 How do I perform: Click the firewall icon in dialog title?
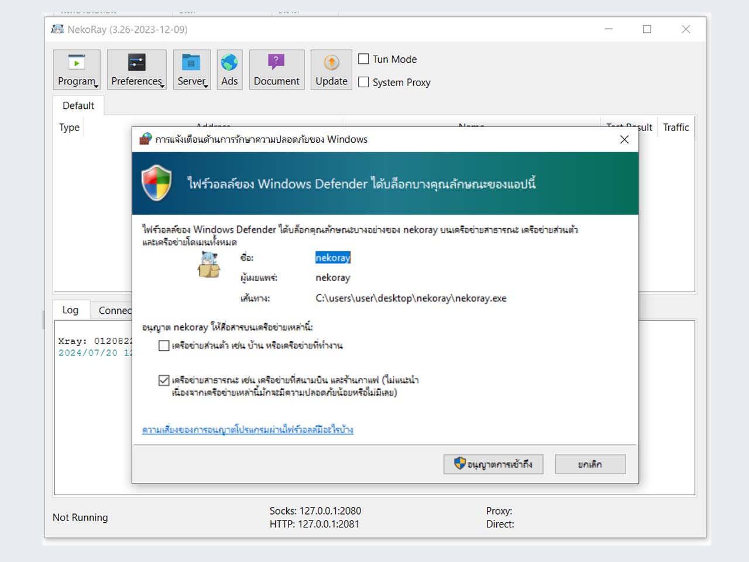pyautogui.click(x=146, y=139)
